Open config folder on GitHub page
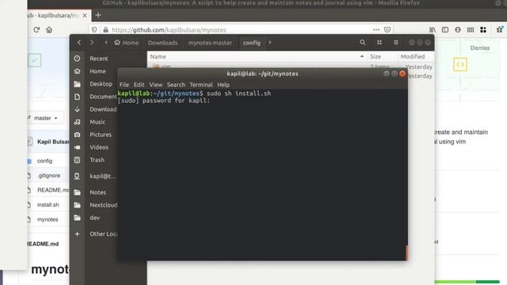This screenshot has height=285, width=507. click(x=44, y=161)
